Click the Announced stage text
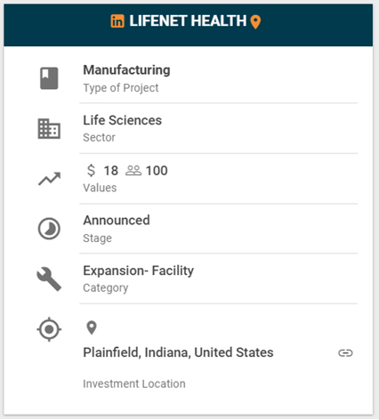Screen dimensions: 379x420 [x=117, y=221]
